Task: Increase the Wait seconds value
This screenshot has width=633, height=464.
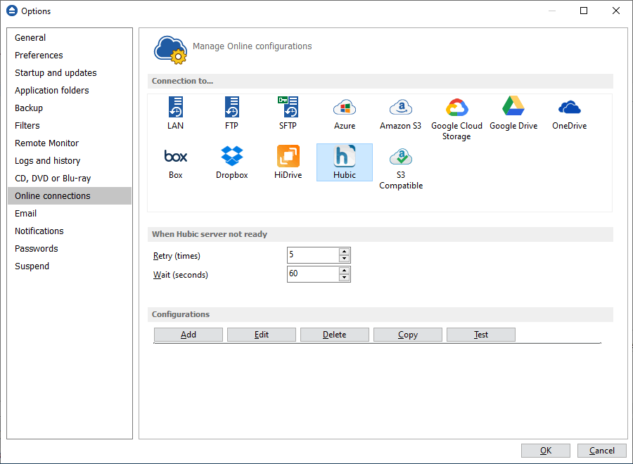Action: click(x=344, y=271)
